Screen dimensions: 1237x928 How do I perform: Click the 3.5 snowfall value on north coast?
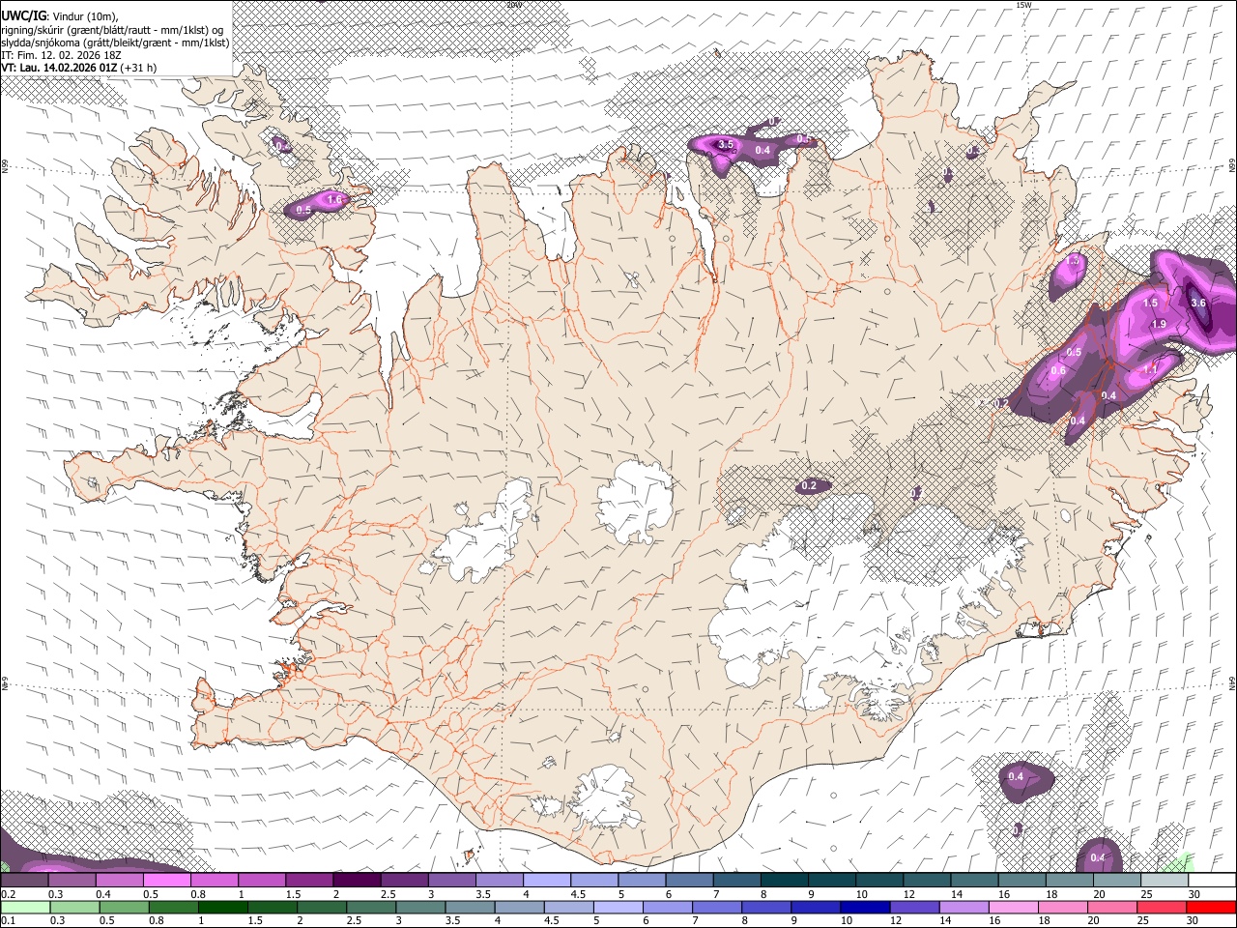pyautogui.click(x=726, y=145)
